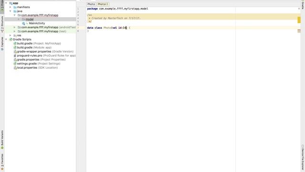Click the package declaration line in editor
305x172 pixels.
118,9
